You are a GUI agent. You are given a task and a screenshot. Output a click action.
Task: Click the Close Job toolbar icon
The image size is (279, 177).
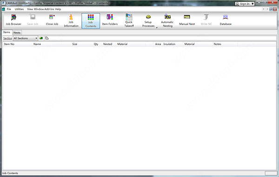pyautogui.click(x=52, y=20)
